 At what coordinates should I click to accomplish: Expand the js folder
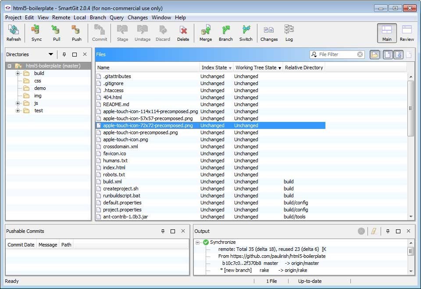[18, 103]
